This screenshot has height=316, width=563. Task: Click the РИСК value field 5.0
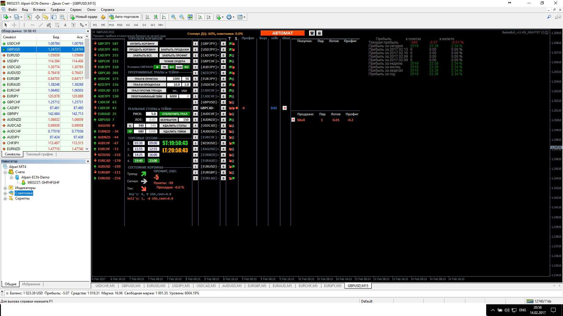(152, 114)
